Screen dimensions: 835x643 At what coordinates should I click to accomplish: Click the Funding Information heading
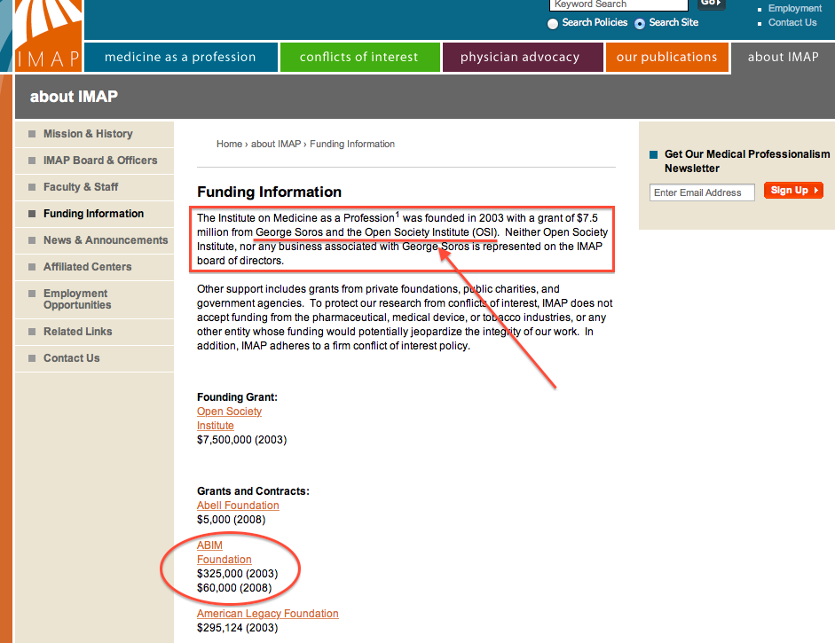coord(269,192)
